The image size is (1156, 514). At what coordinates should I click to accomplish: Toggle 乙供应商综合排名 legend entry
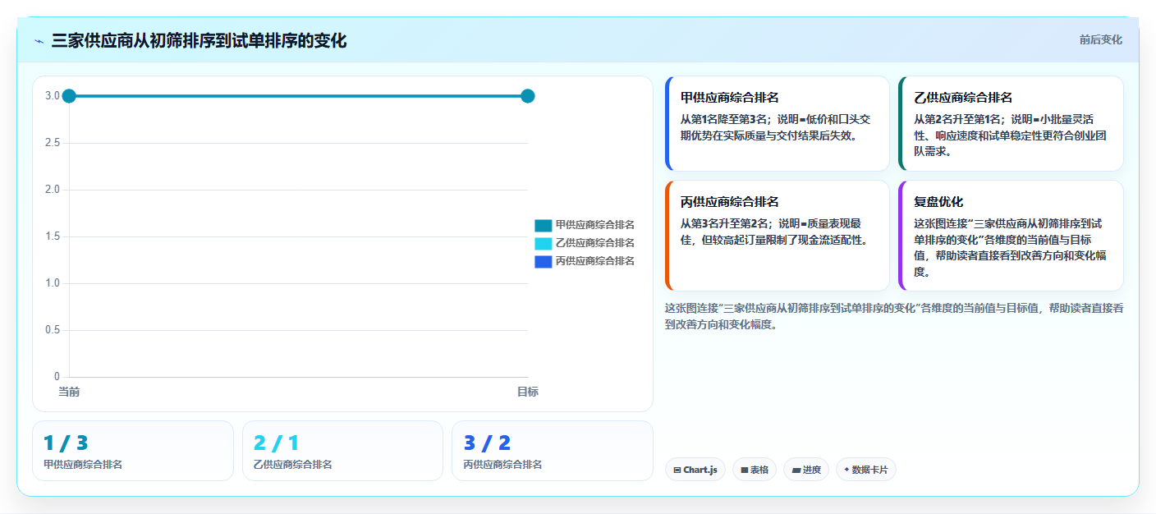point(584,243)
